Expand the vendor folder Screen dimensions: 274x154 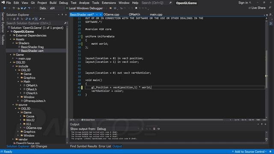click(13, 139)
